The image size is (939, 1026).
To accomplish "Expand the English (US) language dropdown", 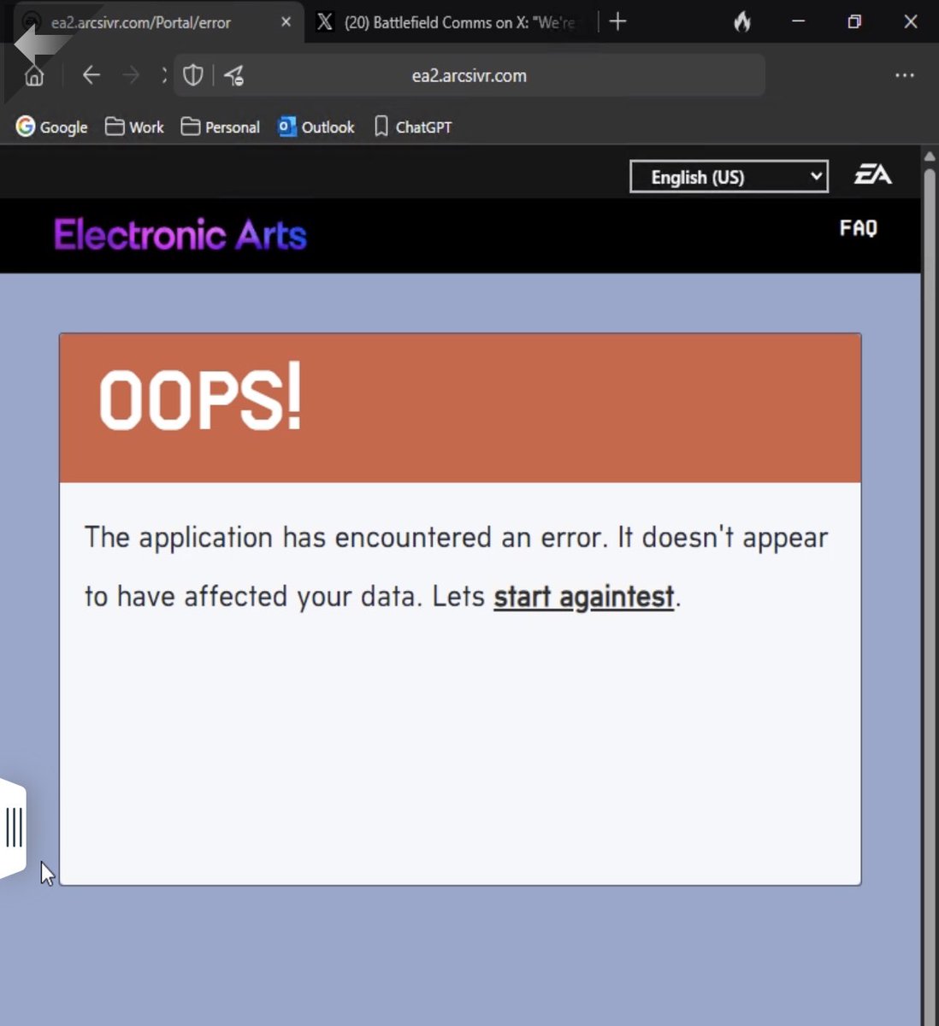I will point(729,176).
